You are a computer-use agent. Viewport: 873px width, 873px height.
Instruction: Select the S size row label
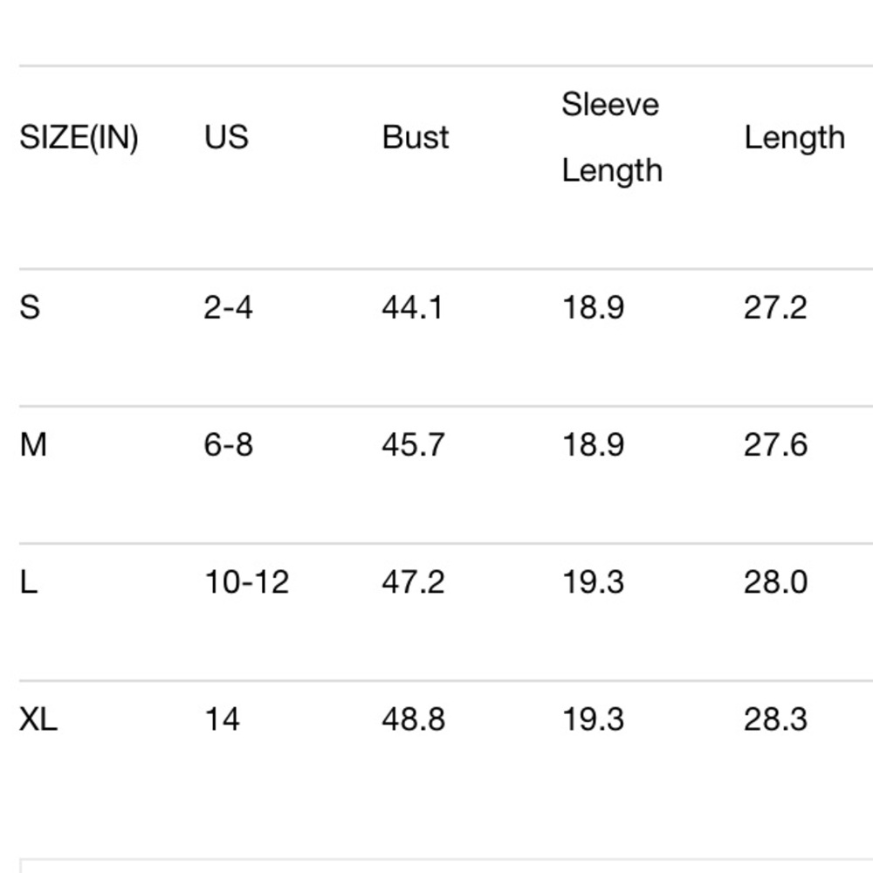click(30, 308)
